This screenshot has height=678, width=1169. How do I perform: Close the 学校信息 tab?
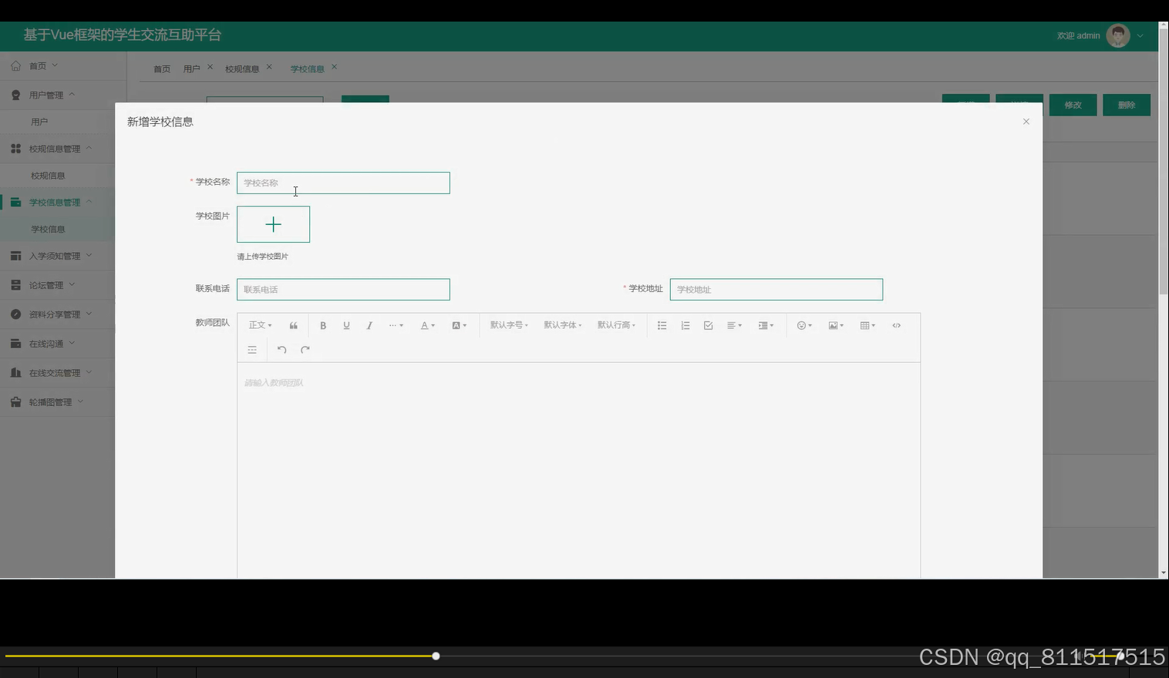334,67
